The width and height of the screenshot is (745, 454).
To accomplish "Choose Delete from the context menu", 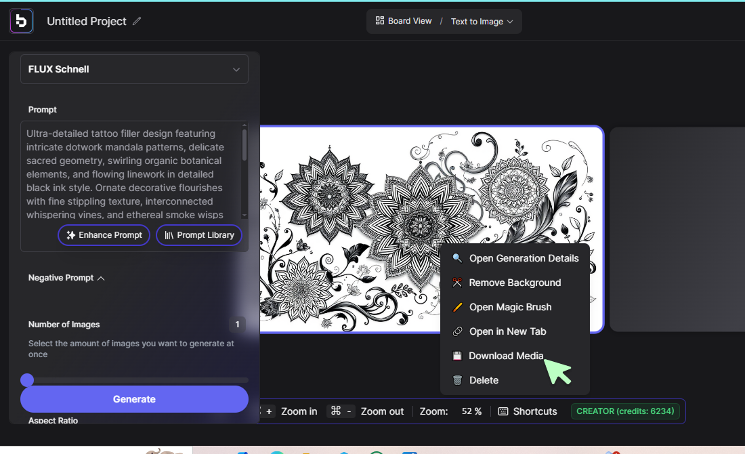I will tap(515, 380).
